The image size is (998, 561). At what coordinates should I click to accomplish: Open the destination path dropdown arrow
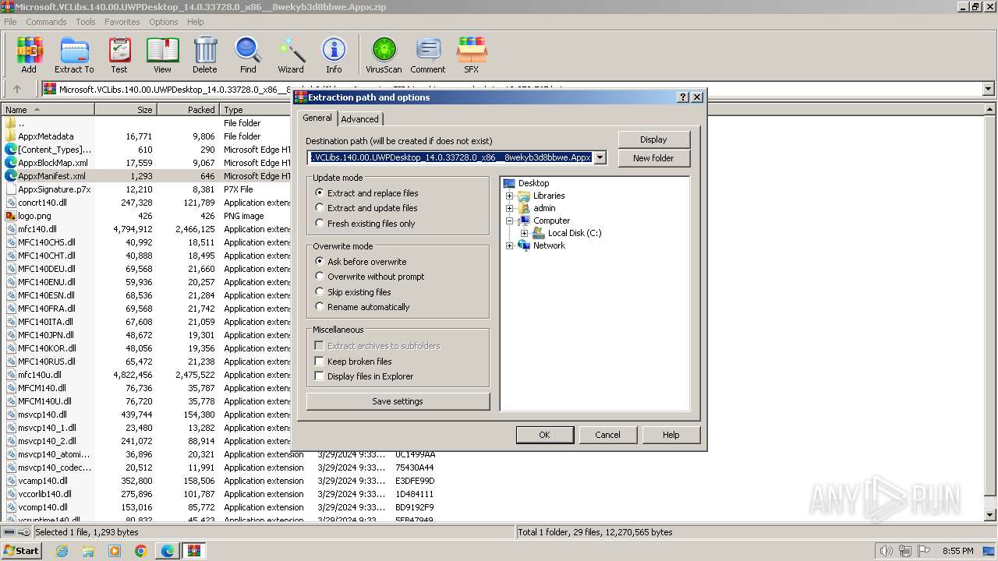(x=600, y=157)
